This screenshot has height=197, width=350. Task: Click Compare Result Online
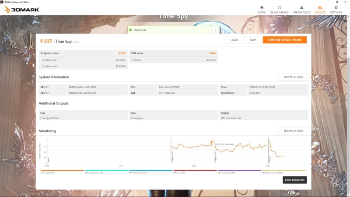point(285,40)
